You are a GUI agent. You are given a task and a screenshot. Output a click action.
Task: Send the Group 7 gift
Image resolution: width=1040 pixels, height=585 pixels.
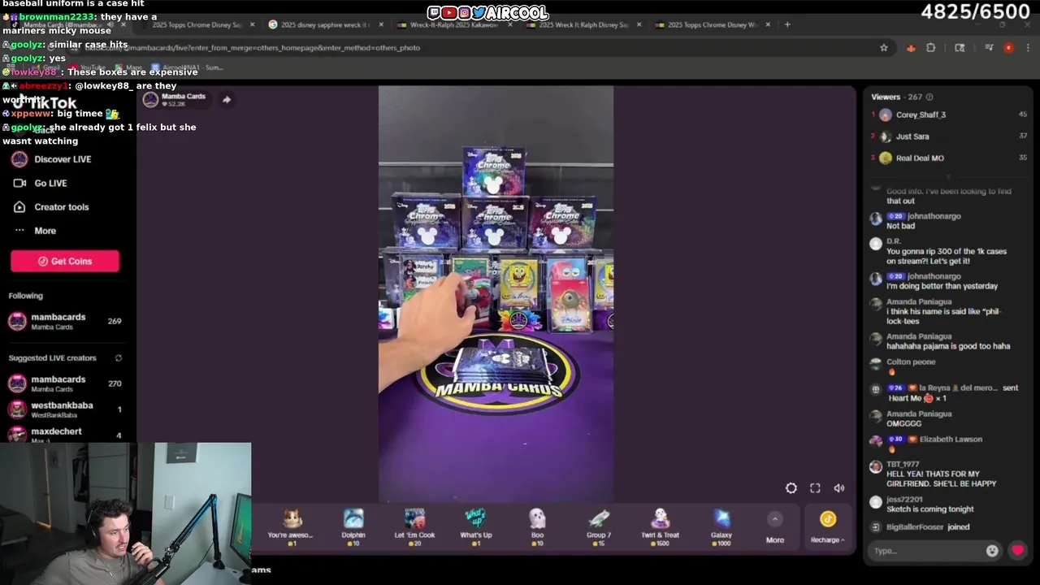click(x=598, y=526)
